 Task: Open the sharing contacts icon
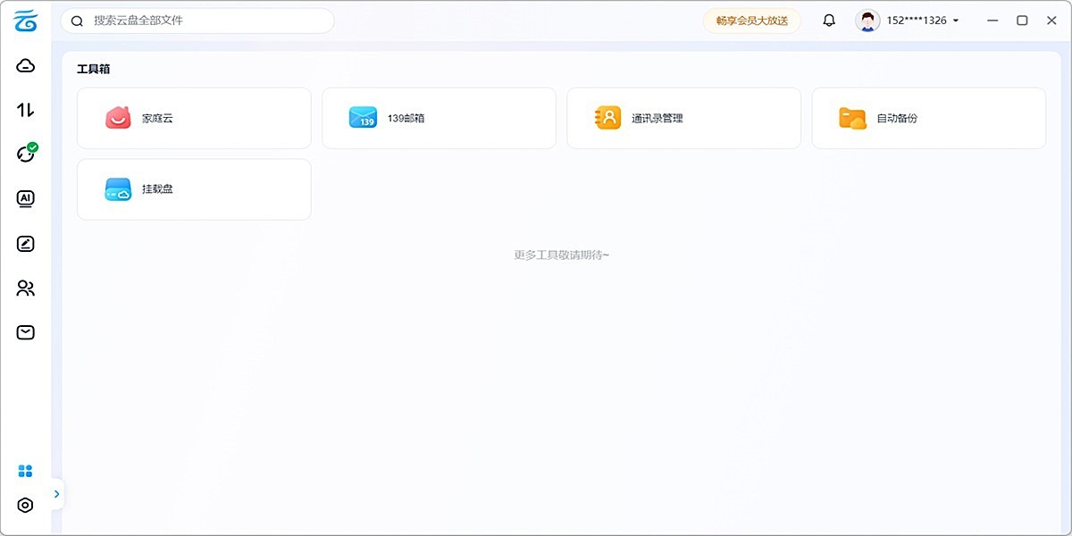25,288
